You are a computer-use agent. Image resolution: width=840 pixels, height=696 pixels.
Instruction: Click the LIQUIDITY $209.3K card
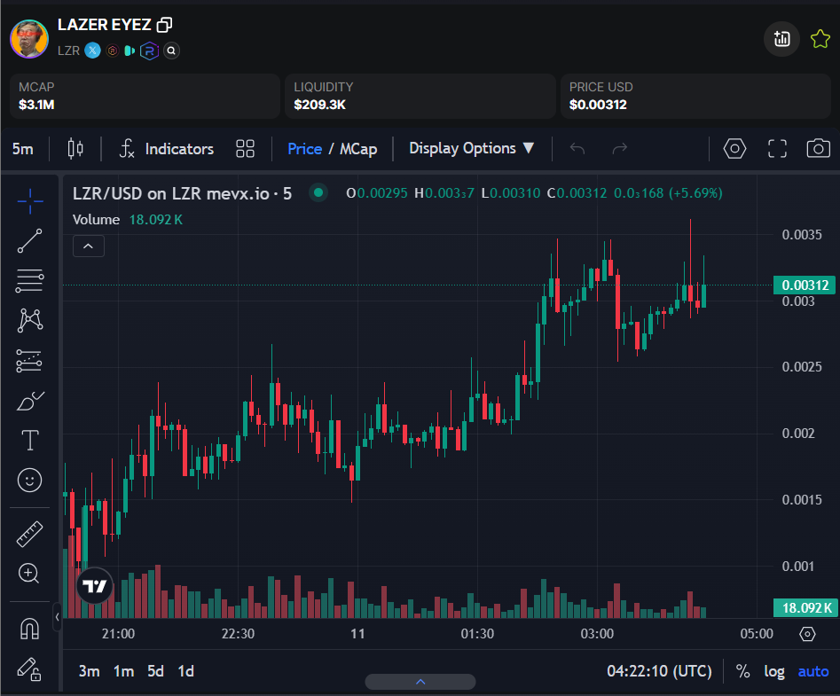[420, 97]
